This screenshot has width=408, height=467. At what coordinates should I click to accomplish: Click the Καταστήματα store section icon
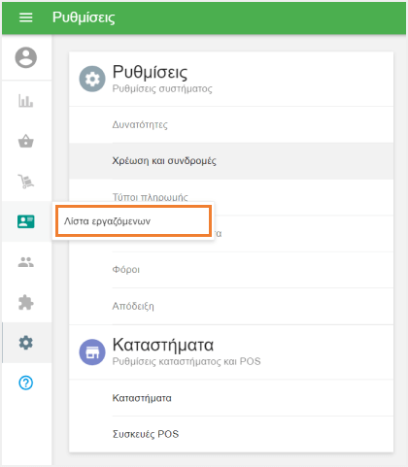pyautogui.click(x=92, y=352)
